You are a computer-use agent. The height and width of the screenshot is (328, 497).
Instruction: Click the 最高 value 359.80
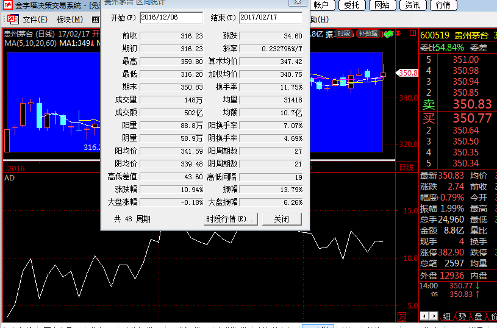[171, 62]
